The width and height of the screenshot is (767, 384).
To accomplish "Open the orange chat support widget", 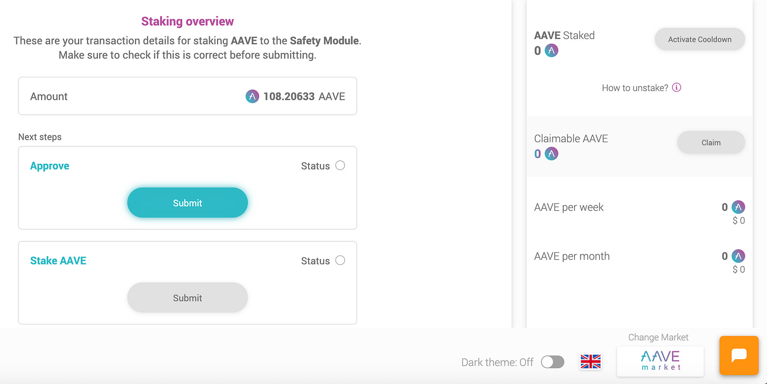I will [739, 356].
